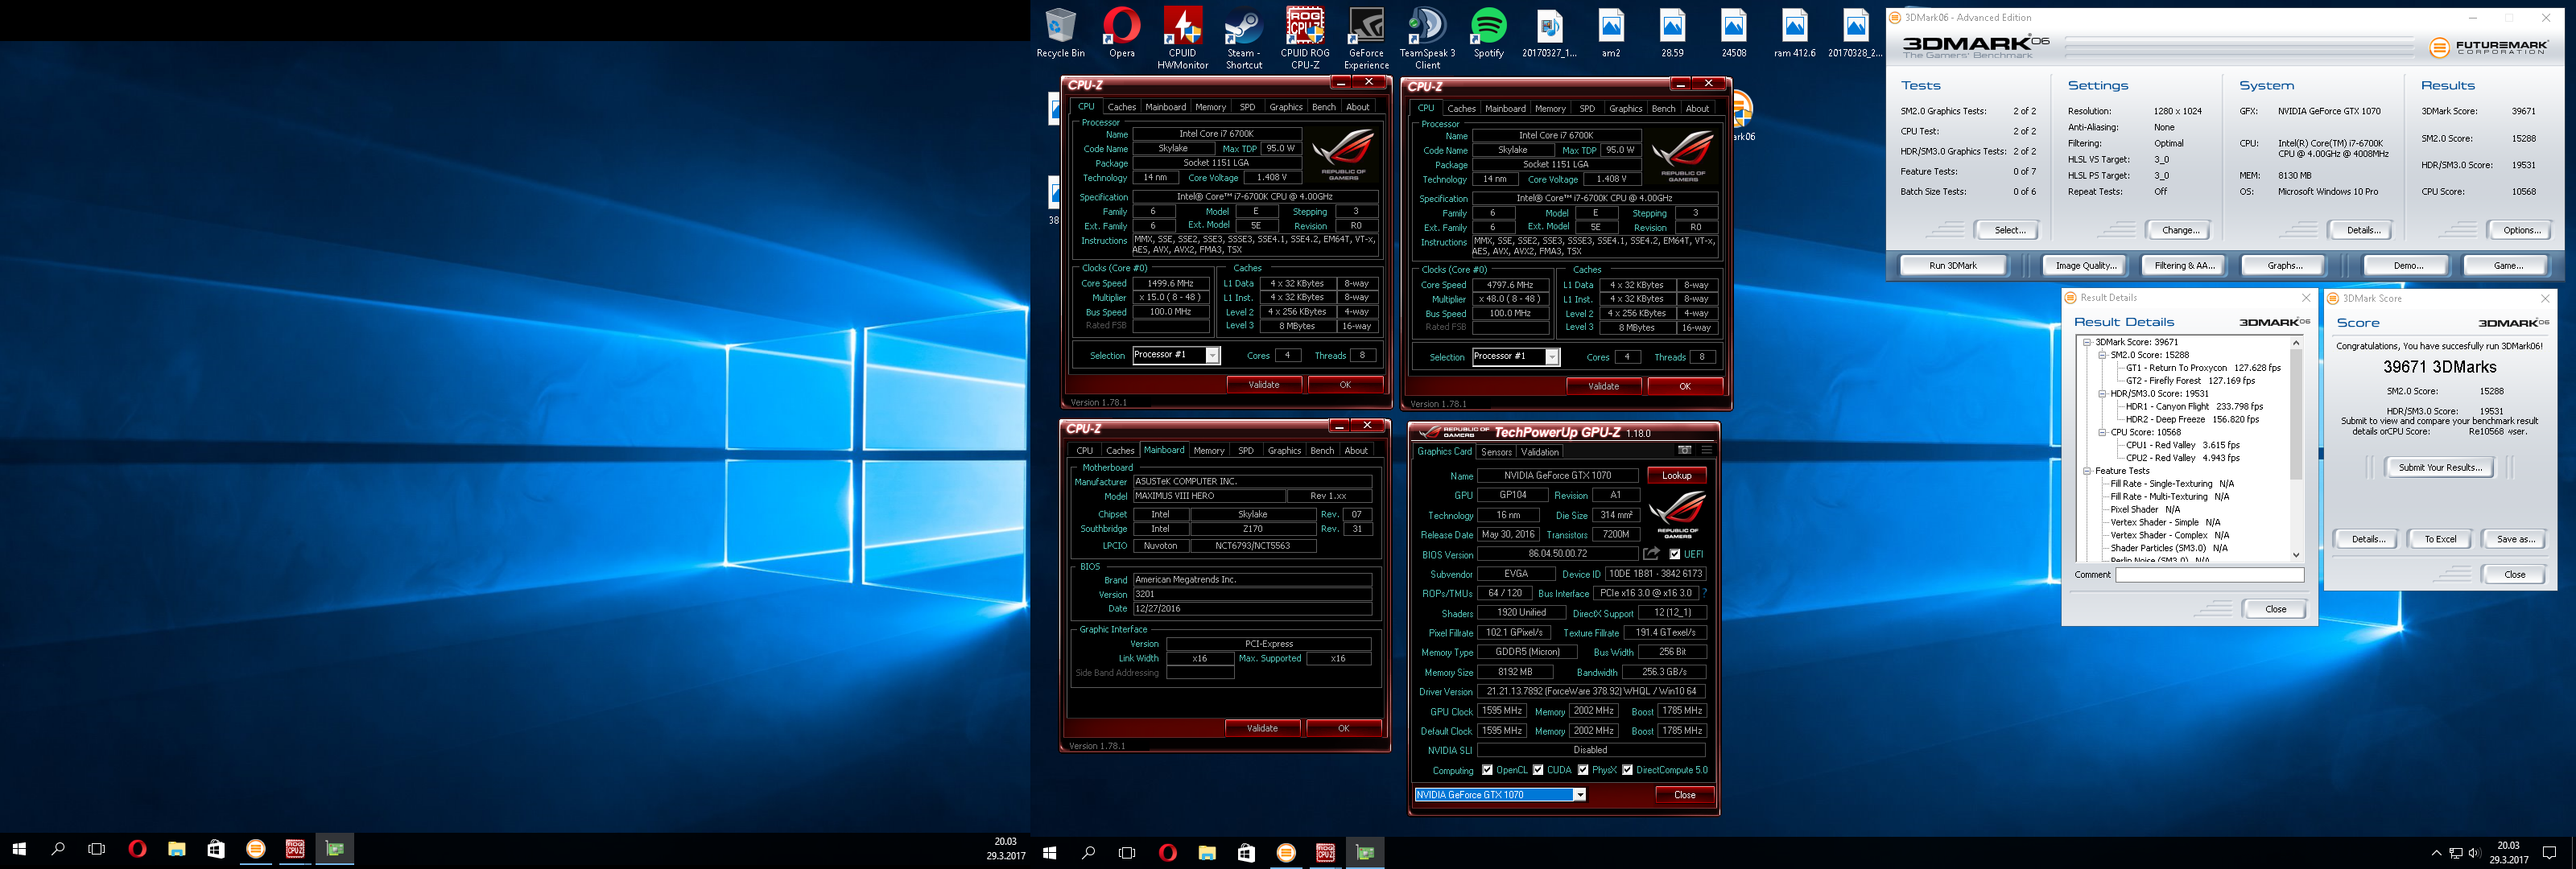This screenshot has height=869, width=2576.
Task: Click the Result Details scrollbar down arrow
Action: (x=2295, y=555)
